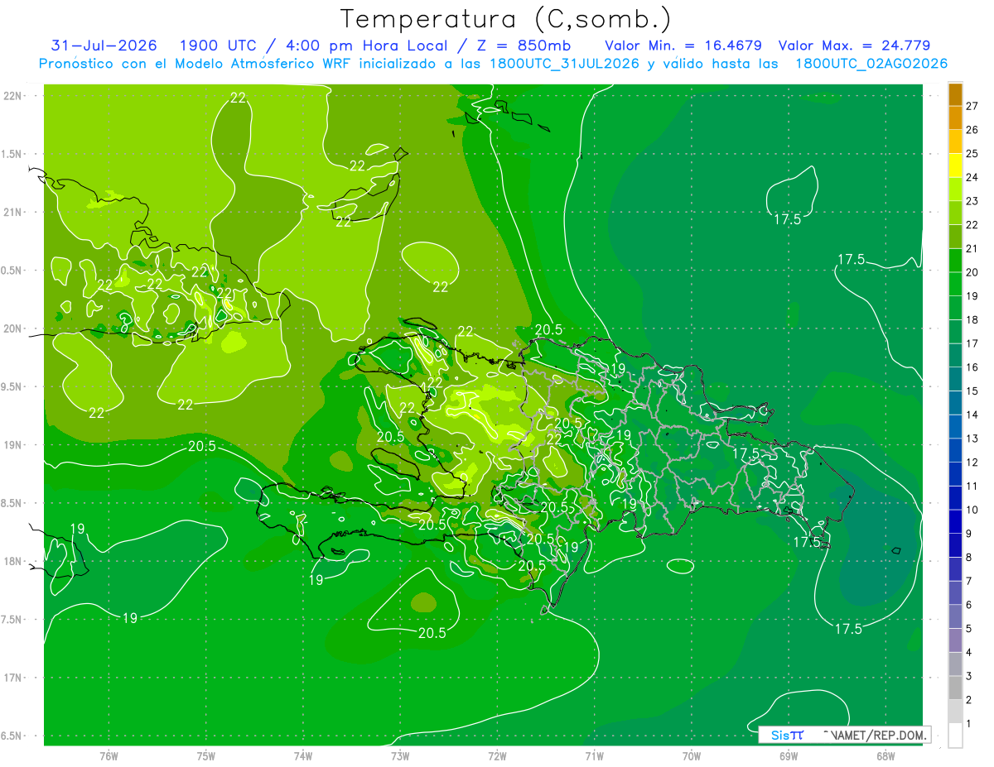Click '4:00 pm Hora Local' text
The image size is (994, 767).
point(368,46)
